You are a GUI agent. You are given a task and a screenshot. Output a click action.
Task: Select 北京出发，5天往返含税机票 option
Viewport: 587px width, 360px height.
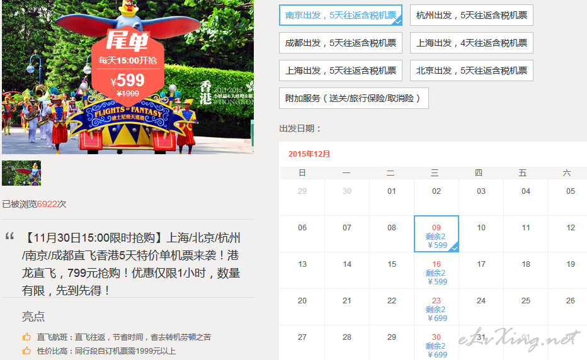pos(472,70)
